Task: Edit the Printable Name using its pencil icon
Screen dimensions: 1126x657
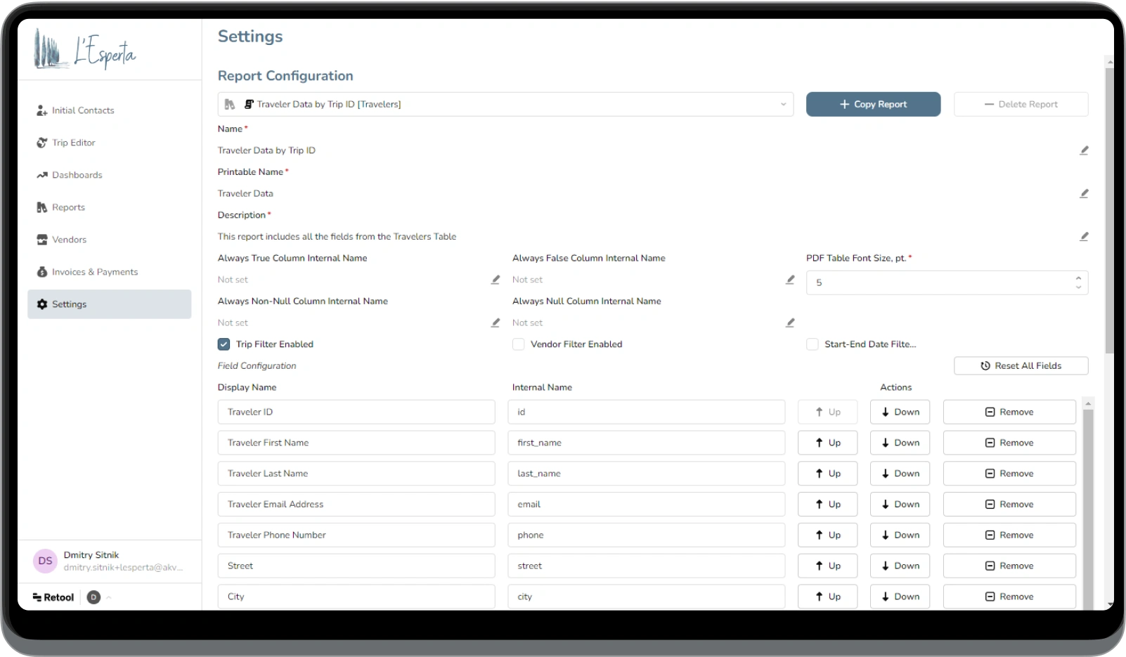Action: pos(1084,193)
